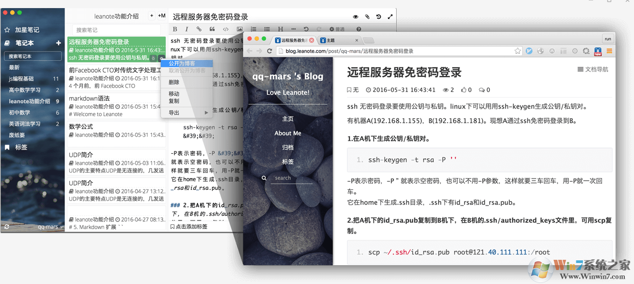Click the Bold formatting icon in editor toolbar
Viewport: 634px width, 284px height.
coord(175,29)
